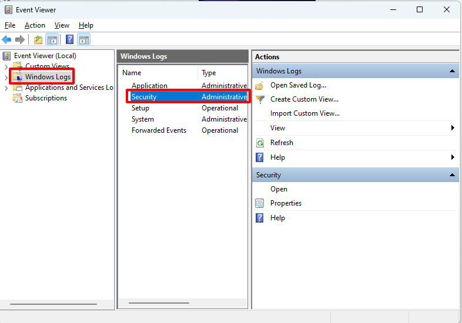Image resolution: width=462 pixels, height=323 pixels.
Task: Click the Help icon under Security actions
Action: pos(260,218)
